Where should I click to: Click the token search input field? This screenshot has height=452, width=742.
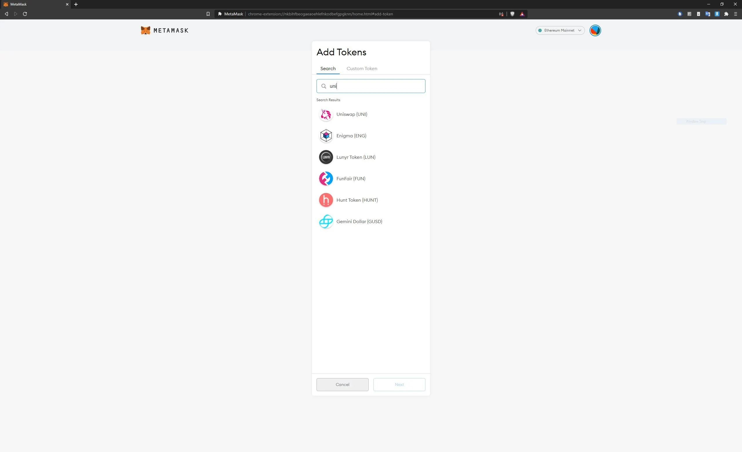tap(370, 86)
